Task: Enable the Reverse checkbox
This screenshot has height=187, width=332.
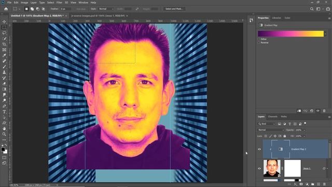Action: 259,43
